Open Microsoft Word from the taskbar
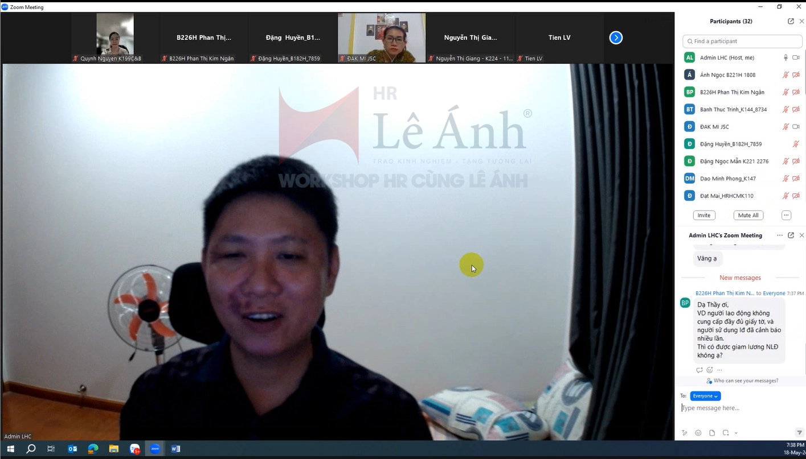The width and height of the screenshot is (806, 459). coord(175,449)
